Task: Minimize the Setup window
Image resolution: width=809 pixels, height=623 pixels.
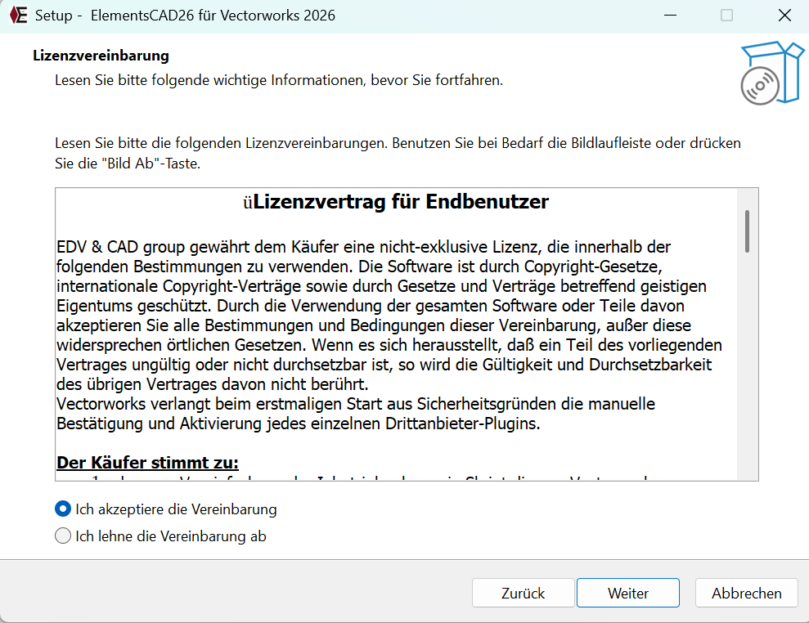Action: pyautogui.click(x=668, y=16)
